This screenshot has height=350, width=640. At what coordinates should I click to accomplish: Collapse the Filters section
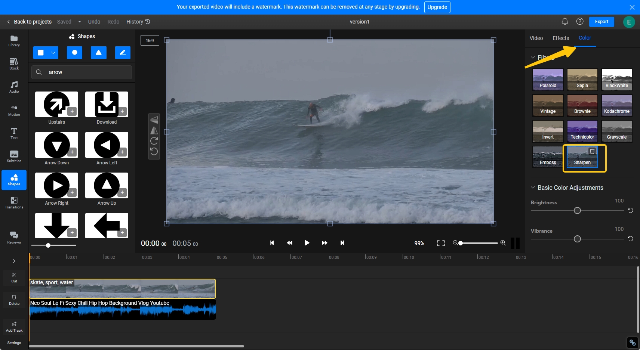pyautogui.click(x=533, y=58)
